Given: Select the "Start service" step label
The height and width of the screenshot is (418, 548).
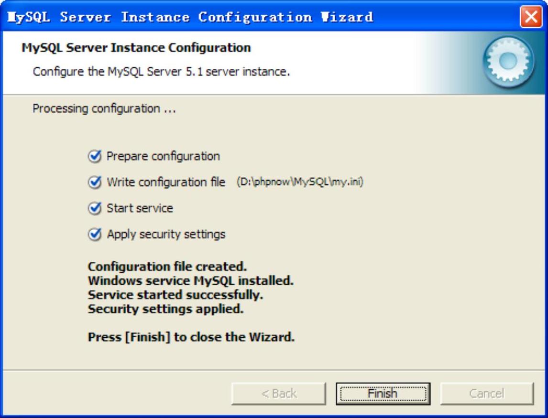Looking at the screenshot, I should coord(140,208).
